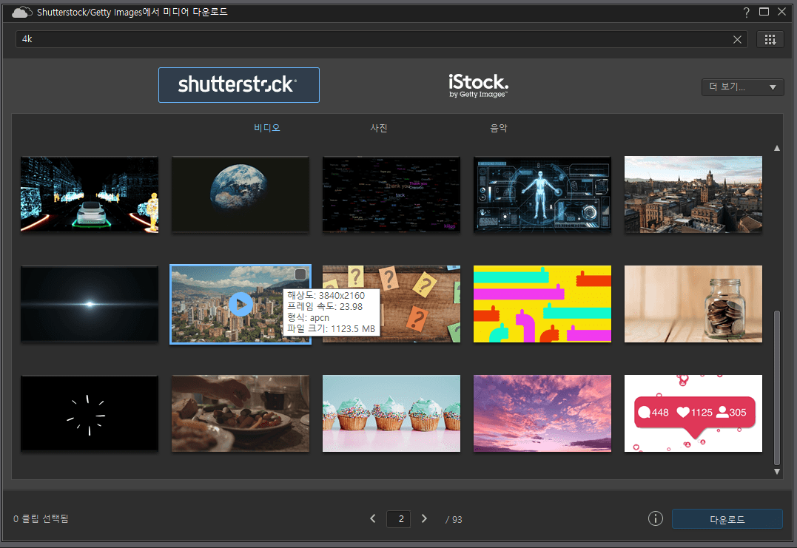Open the 비디오 tab
The width and height of the screenshot is (797, 548).
267,127
